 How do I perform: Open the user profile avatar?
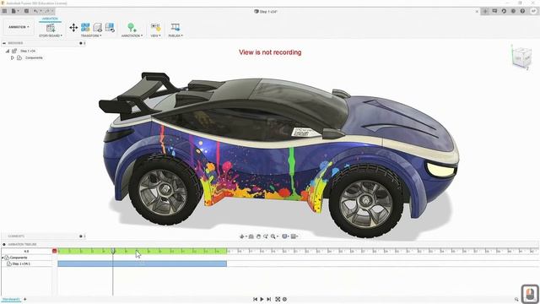pyautogui.click(x=533, y=11)
